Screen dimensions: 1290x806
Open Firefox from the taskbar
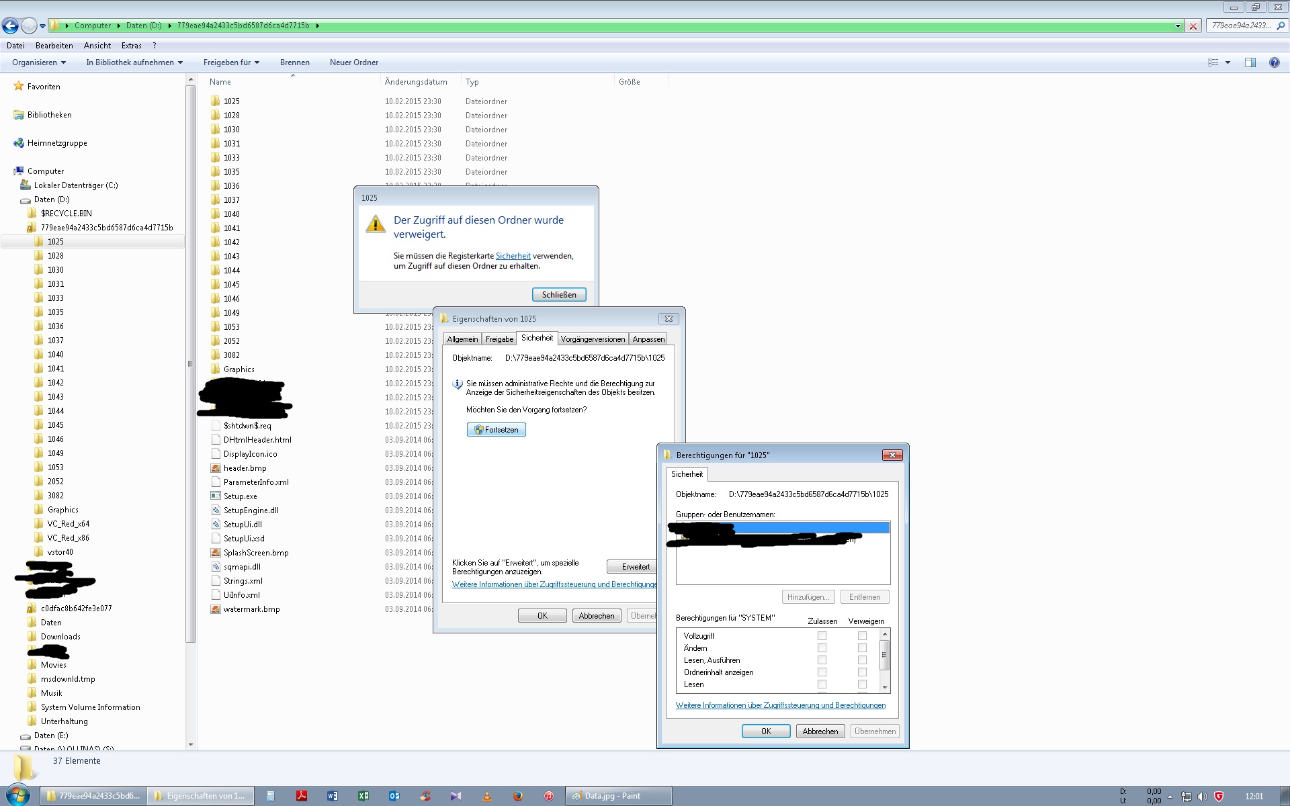point(517,796)
